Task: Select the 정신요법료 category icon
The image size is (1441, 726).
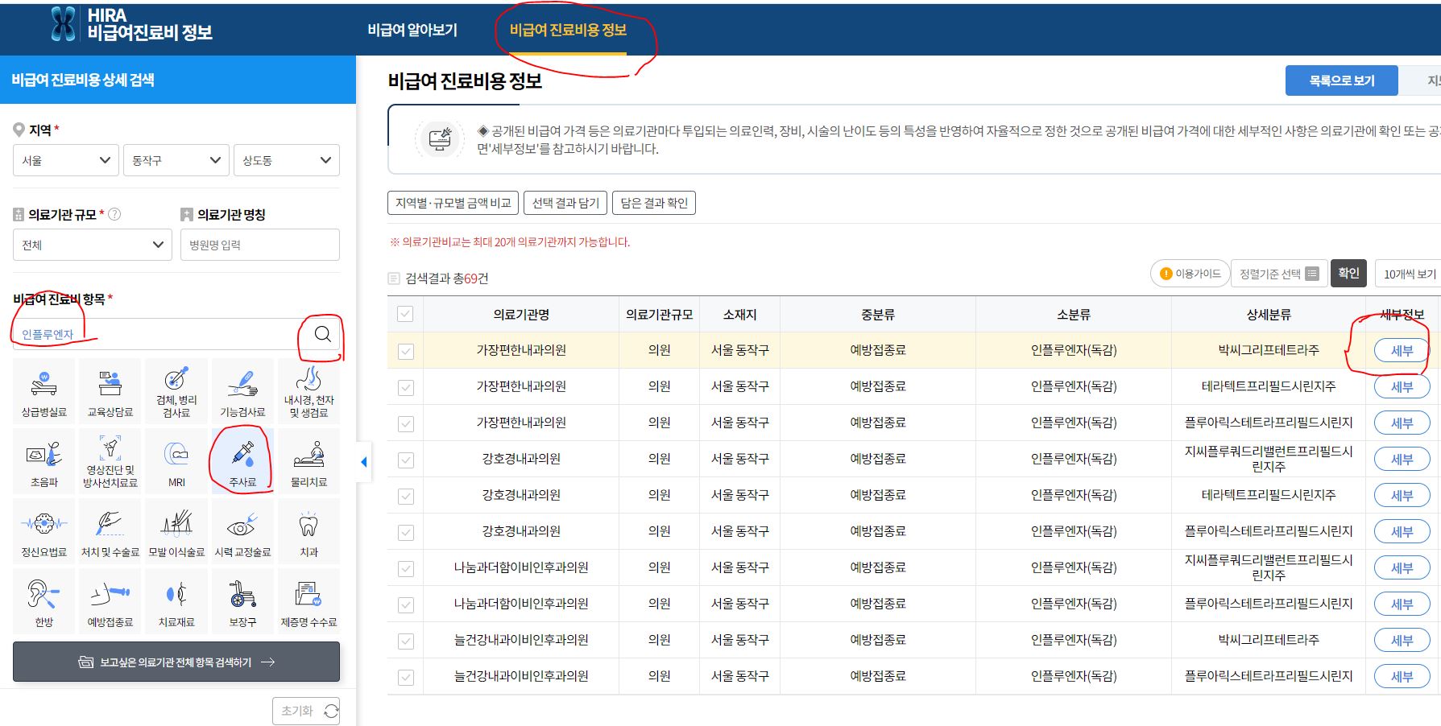Action: click(44, 531)
